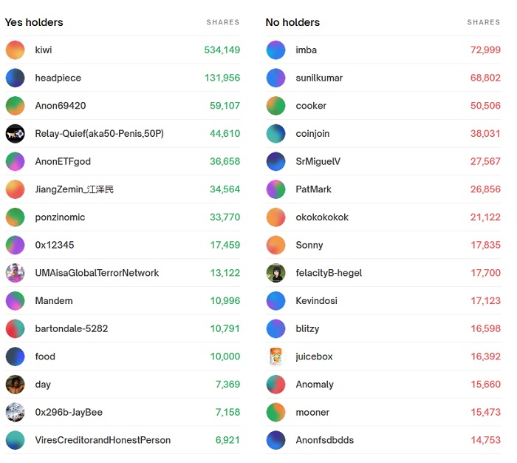Screen dimensions: 517x463
Task: Click ViresCreditorandHonestPerson's avatar
Action: [x=16, y=440]
